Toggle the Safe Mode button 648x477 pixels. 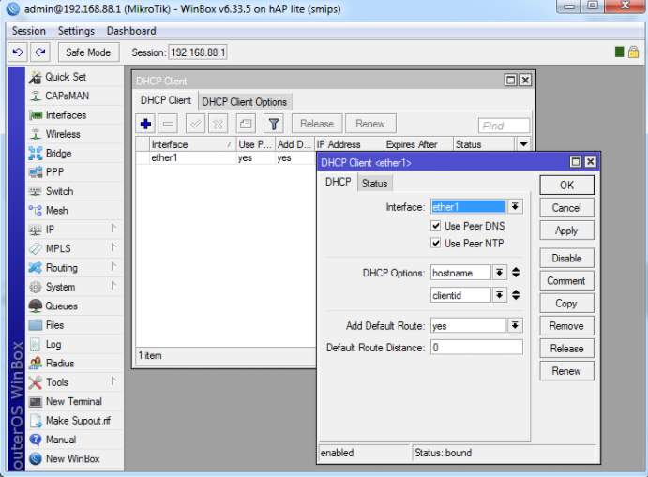88,52
